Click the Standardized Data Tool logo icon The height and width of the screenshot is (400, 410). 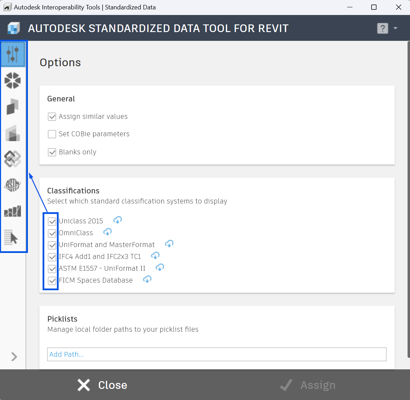coord(14,28)
